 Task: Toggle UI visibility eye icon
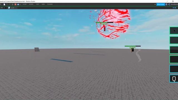[x=175, y=8]
